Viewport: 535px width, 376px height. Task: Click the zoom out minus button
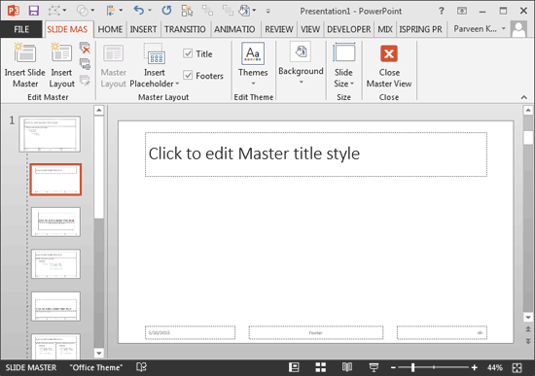[393, 367]
